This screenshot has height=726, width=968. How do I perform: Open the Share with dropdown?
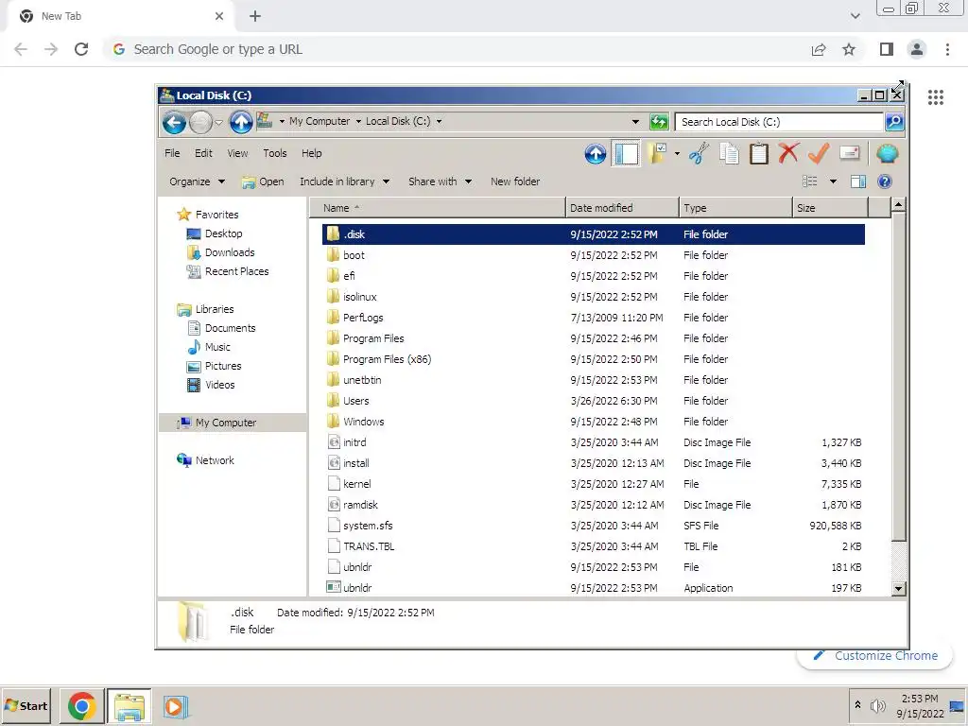pos(441,181)
